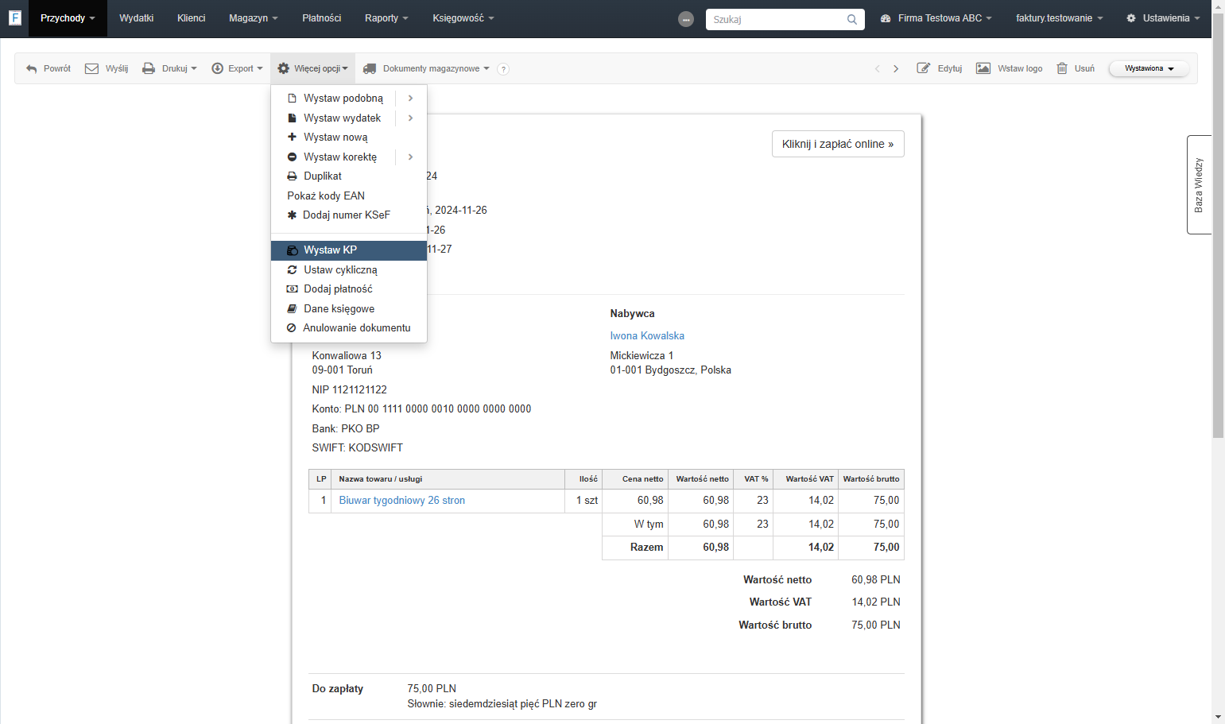Open the Magazyn menu

pos(254,18)
